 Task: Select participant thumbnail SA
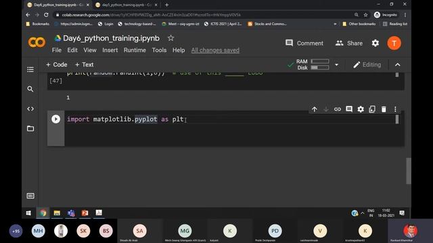[x=140, y=231]
